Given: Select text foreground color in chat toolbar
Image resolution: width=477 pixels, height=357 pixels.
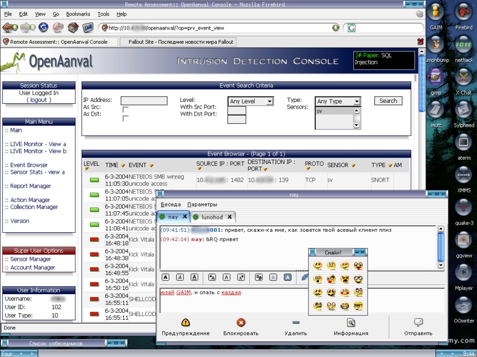Looking at the screenshot, I should (x=273, y=277).
